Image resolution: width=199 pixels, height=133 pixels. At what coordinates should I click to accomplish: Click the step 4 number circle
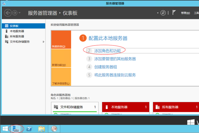point(89,67)
